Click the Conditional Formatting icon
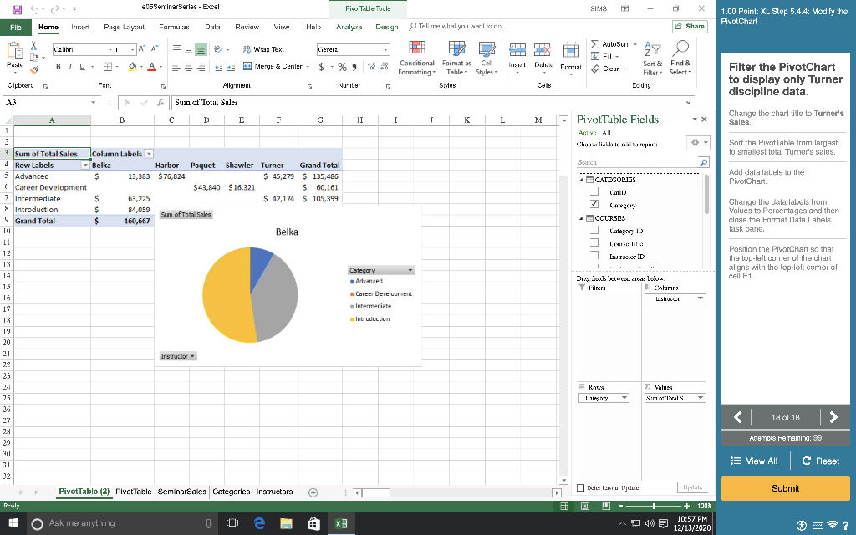The image size is (856, 535). (416, 59)
